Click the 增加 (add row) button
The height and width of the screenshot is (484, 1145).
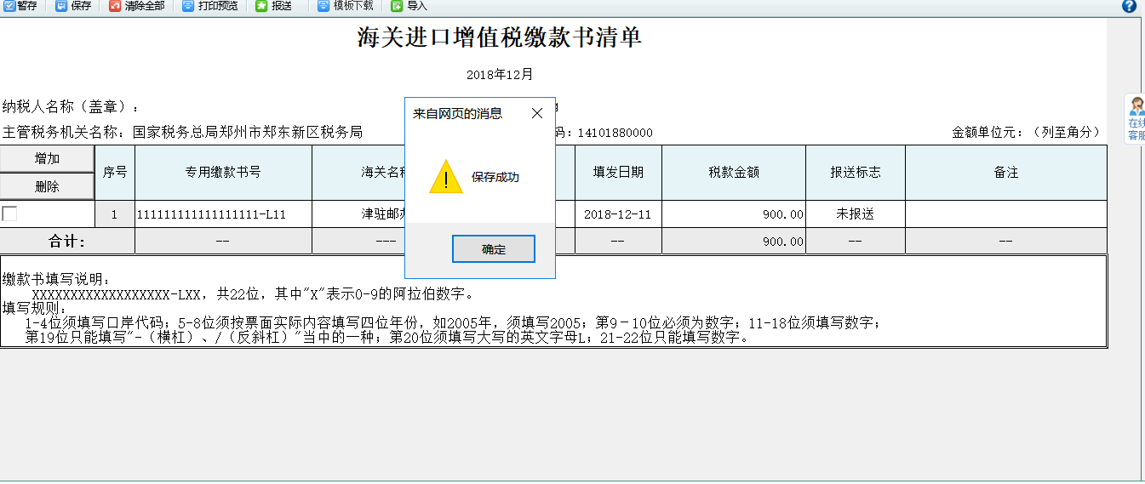[x=47, y=159]
